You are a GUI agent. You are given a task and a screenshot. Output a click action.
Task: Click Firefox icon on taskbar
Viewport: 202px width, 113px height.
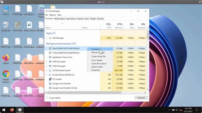click(12, 110)
